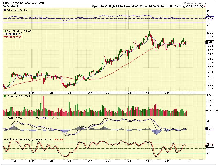Click the Volume bars legend icon

click(5, 96)
